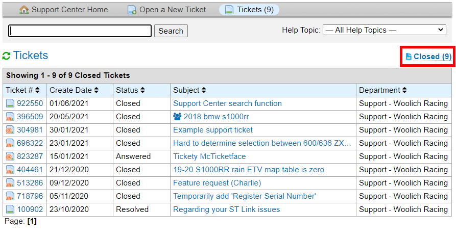
Task: Open the Help Topic dropdown
Action: 385,30
